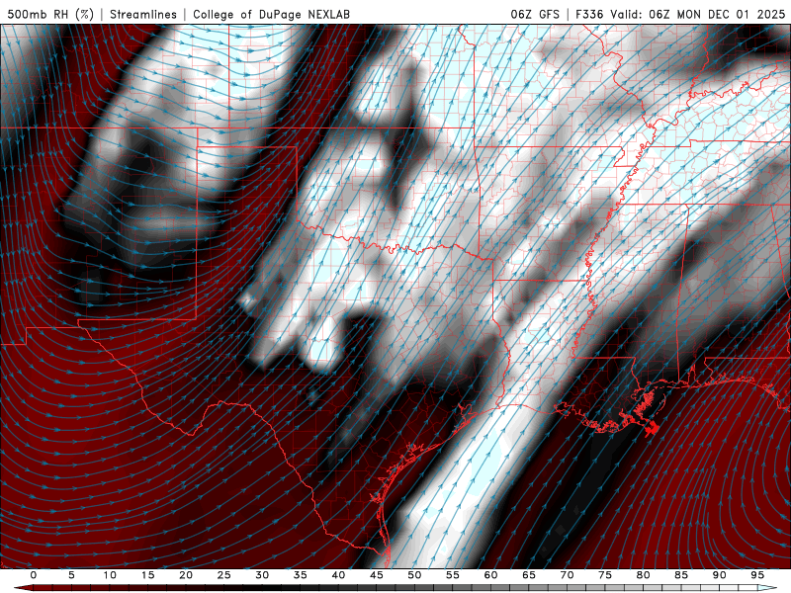
Task: Click the '30' value on the color scale
Action: click(x=262, y=575)
